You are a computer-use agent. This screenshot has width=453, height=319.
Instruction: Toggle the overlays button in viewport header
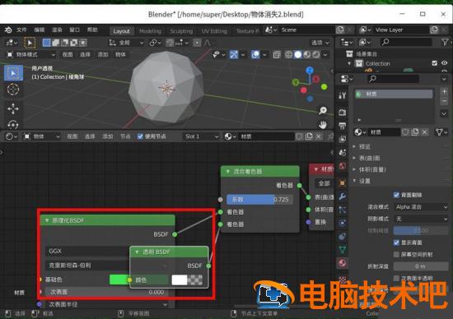[255, 54]
